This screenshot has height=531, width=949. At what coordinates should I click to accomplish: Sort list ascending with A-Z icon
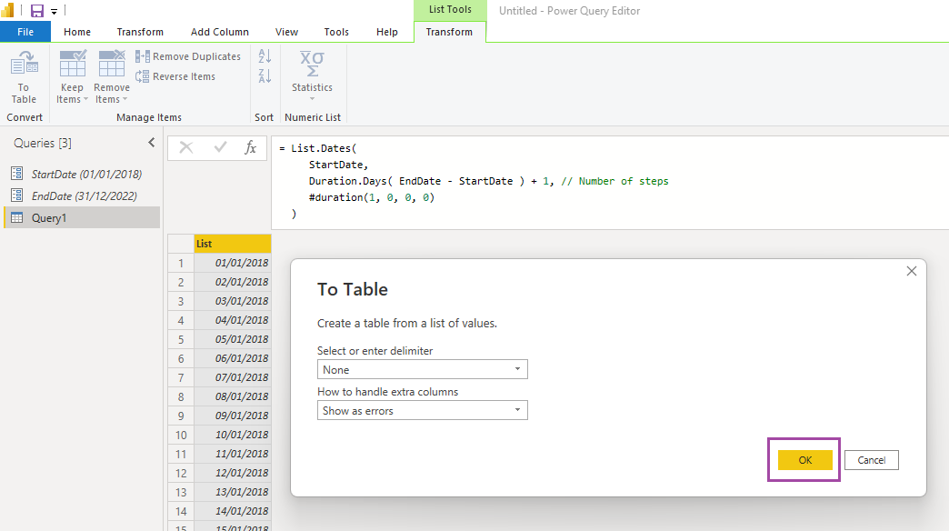tap(265, 56)
